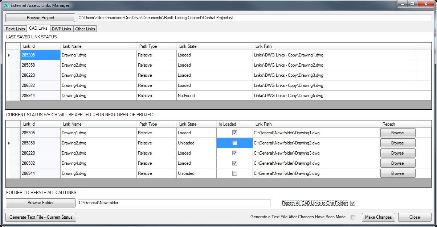Click Browse to repath Drawing1.dwg
437x227 pixels.
point(397,133)
